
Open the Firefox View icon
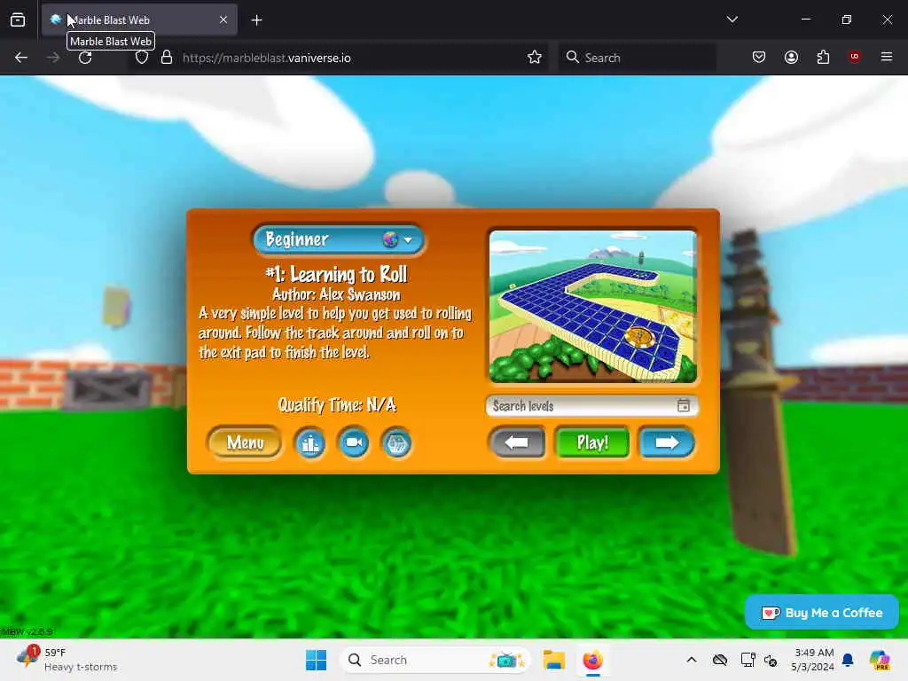18,20
